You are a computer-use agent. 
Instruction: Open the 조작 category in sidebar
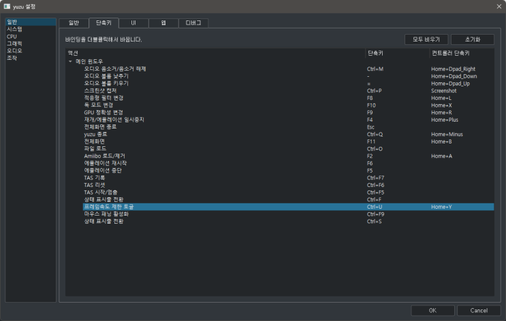point(31,58)
